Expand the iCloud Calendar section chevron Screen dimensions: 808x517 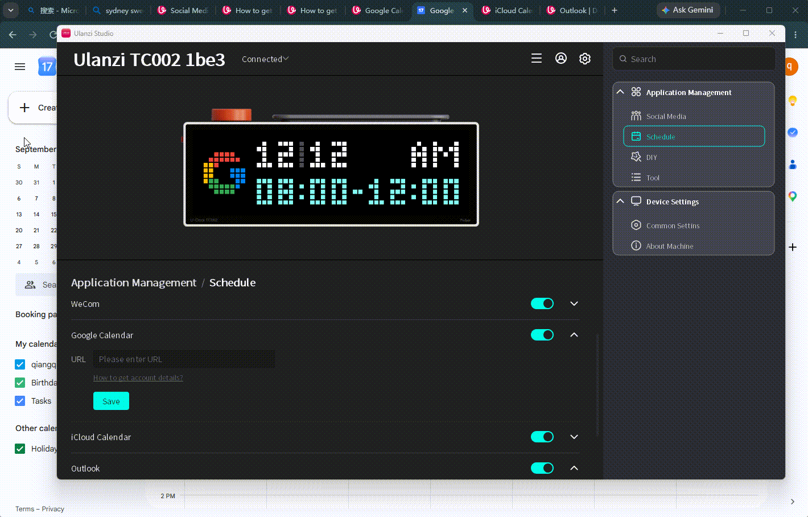(x=574, y=437)
